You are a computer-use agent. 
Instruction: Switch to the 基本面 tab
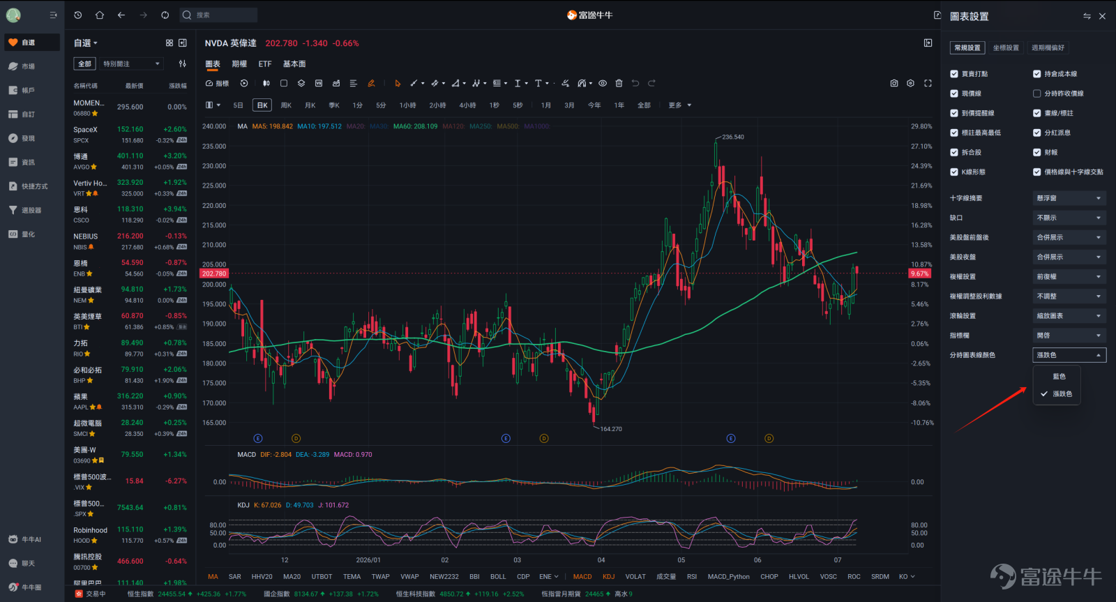click(x=294, y=64)
